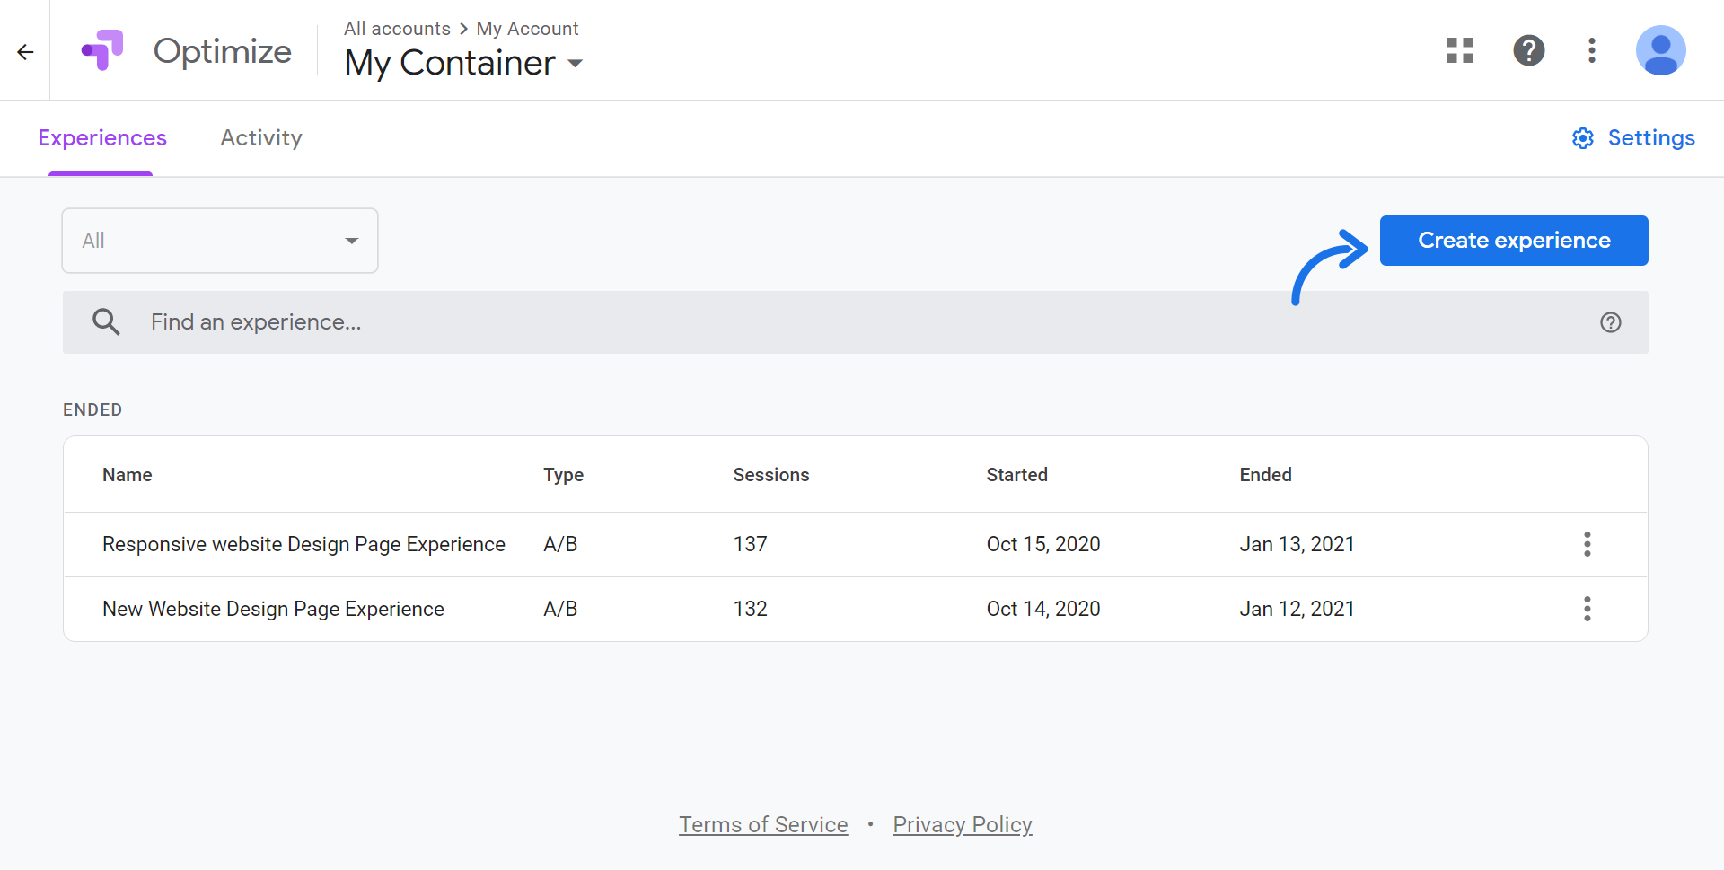Open the Google apps grid icon
Image resolution: width=1724 pixels, height=870 pixels.
1460,50
